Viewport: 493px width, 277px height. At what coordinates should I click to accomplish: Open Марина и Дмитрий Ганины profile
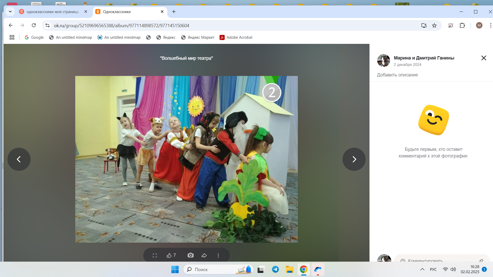[424, 58]
